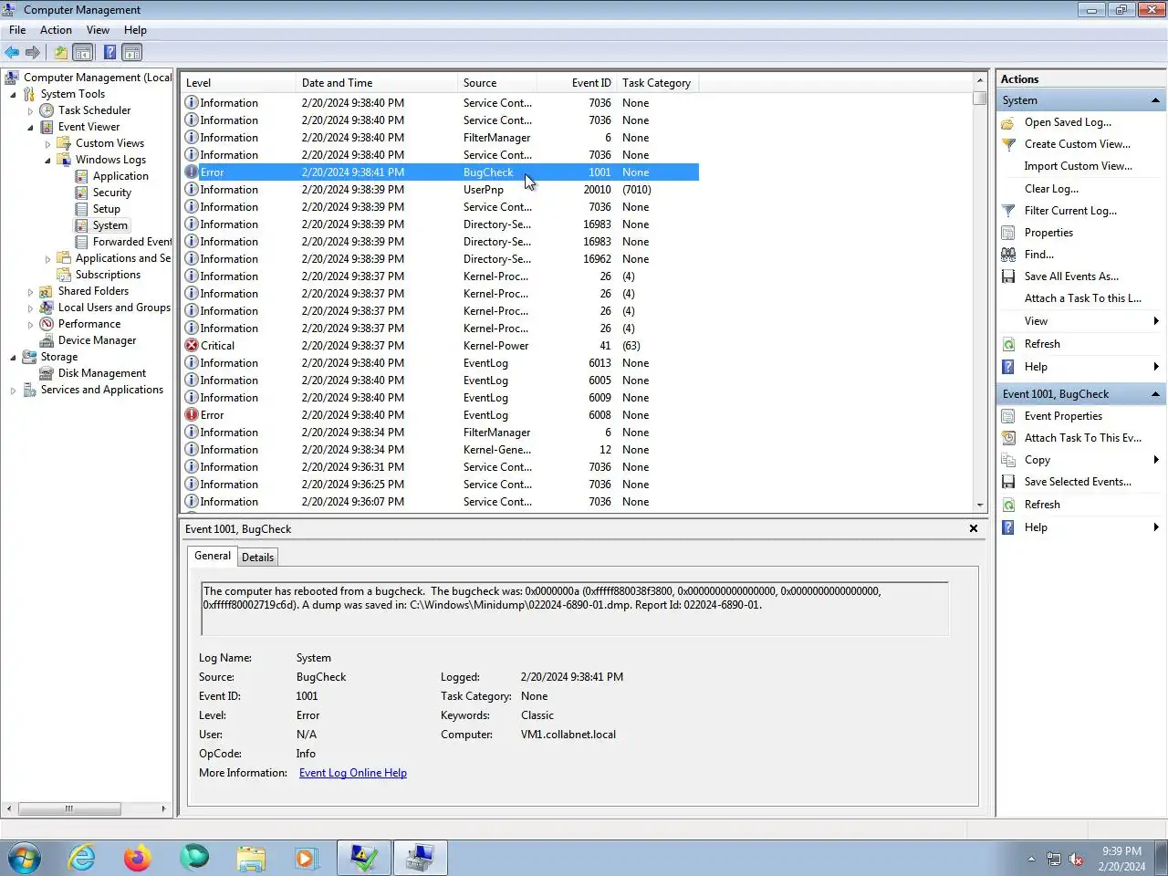
Task: Click the Back arrow toolbar icon
Action: [12, 52]
